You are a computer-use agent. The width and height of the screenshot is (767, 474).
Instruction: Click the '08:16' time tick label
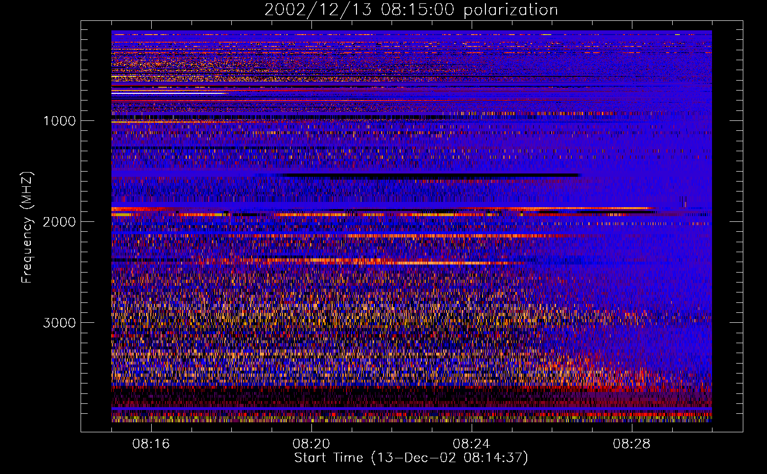[151, 444]
